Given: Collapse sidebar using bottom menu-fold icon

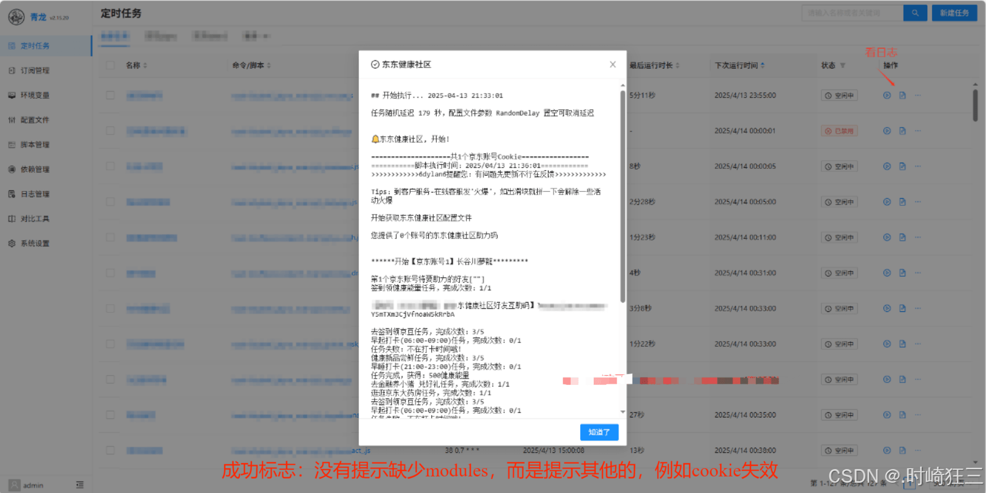Looking at the screenshot, I should [x=80, y=485].
